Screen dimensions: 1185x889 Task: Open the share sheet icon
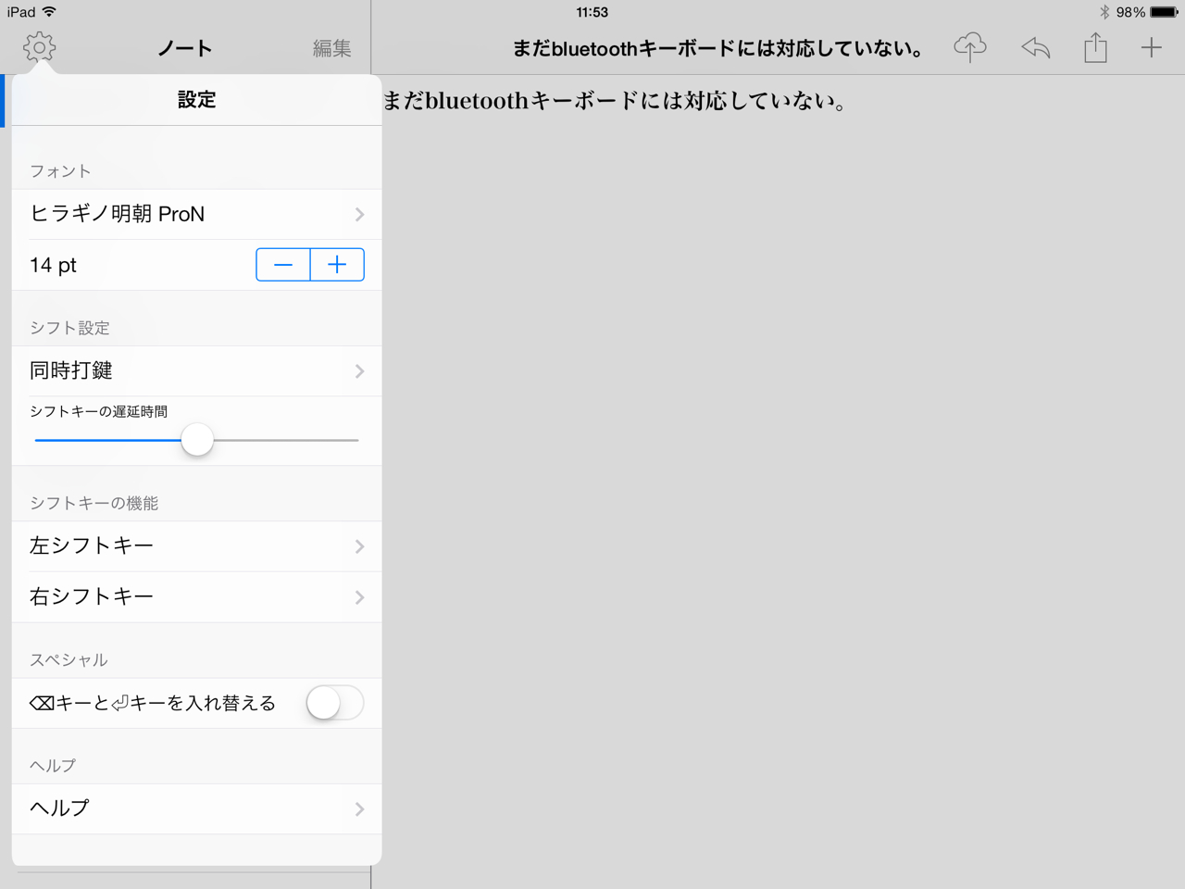pos(1095,47)
